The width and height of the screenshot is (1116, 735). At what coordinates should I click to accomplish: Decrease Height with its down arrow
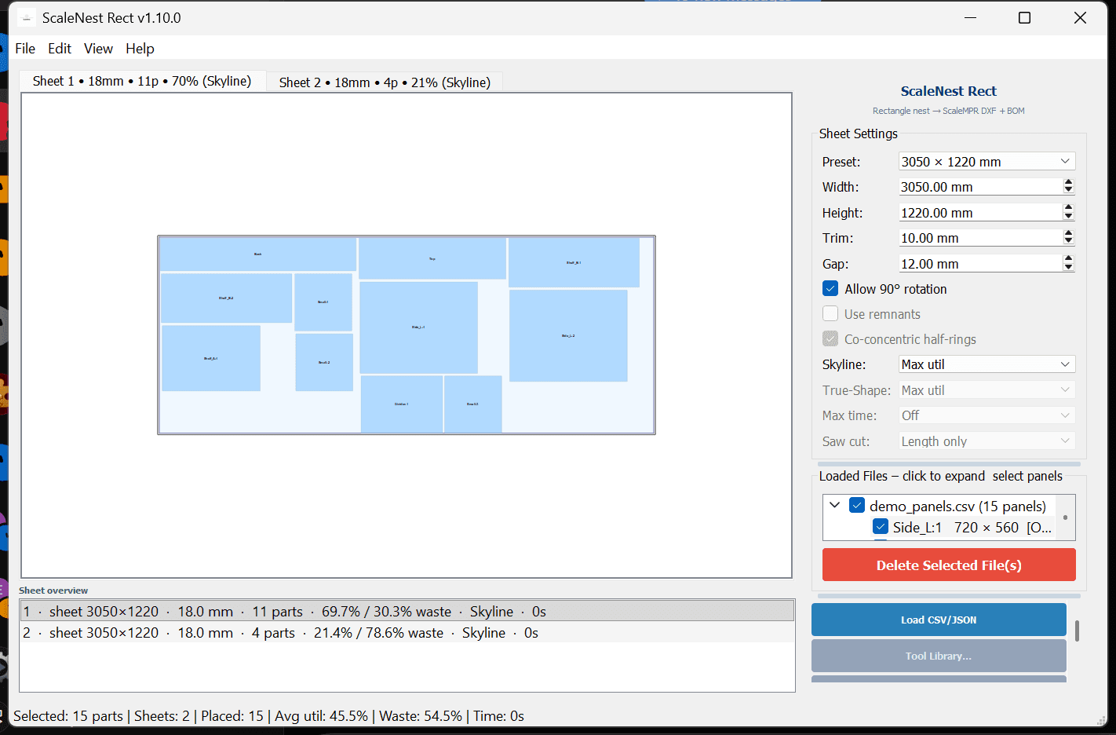(1068, 217)
